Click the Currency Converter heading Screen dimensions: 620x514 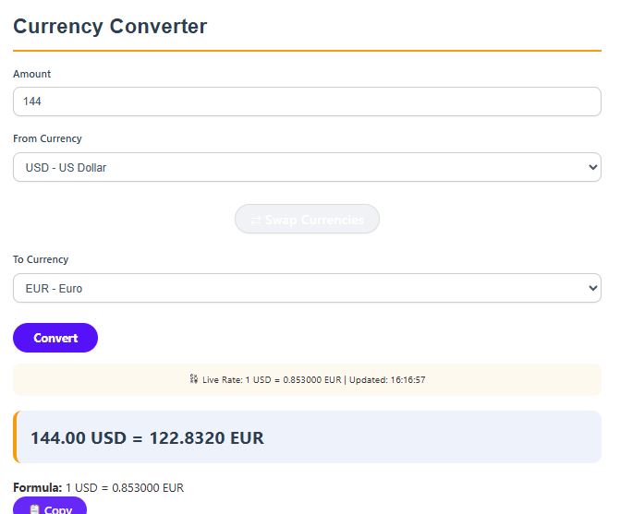point(110,26)
